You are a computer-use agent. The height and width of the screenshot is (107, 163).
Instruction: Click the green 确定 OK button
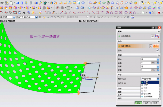coord(138,103)
